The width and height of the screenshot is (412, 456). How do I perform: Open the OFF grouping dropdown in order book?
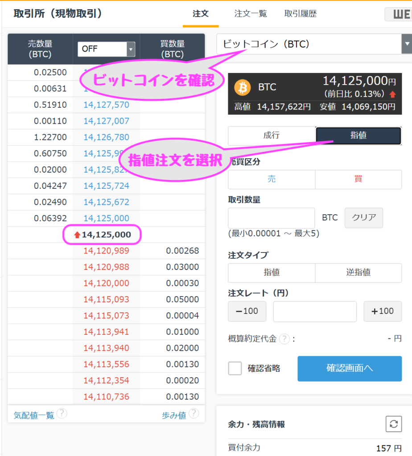pos(106,49)
